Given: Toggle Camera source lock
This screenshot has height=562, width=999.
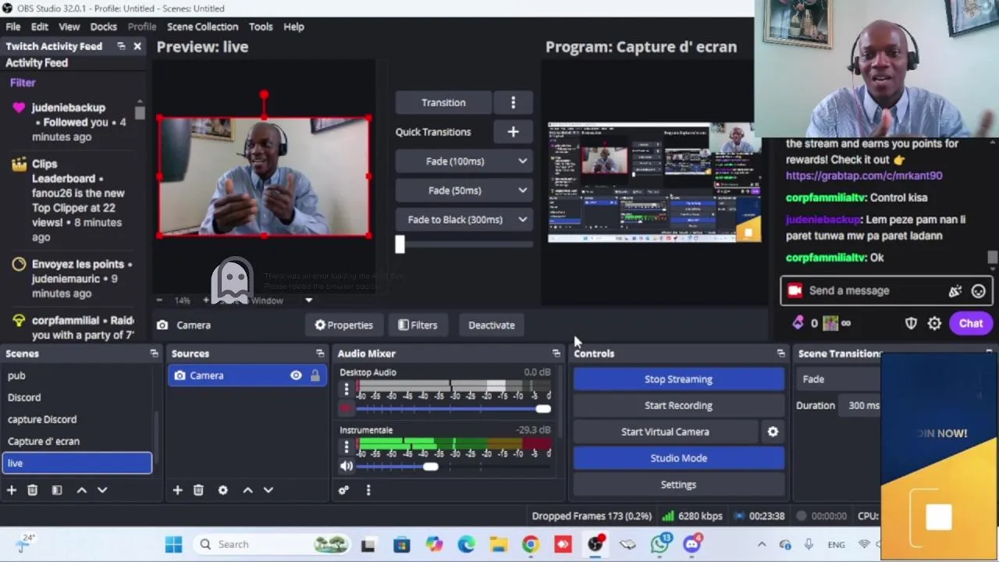Looking at the screenshot, I should [x=315, y=375].
